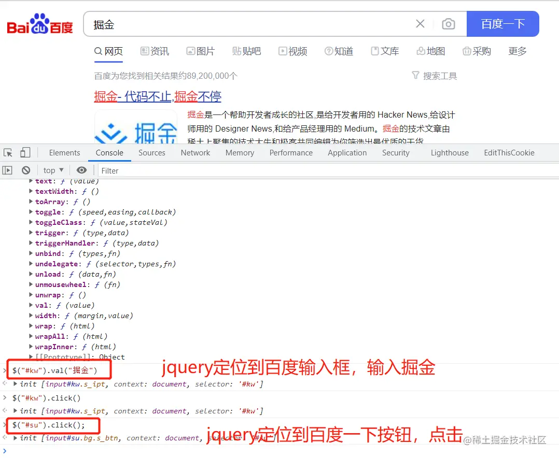Expand the val property
559x458 pixels.
point(31,305)
